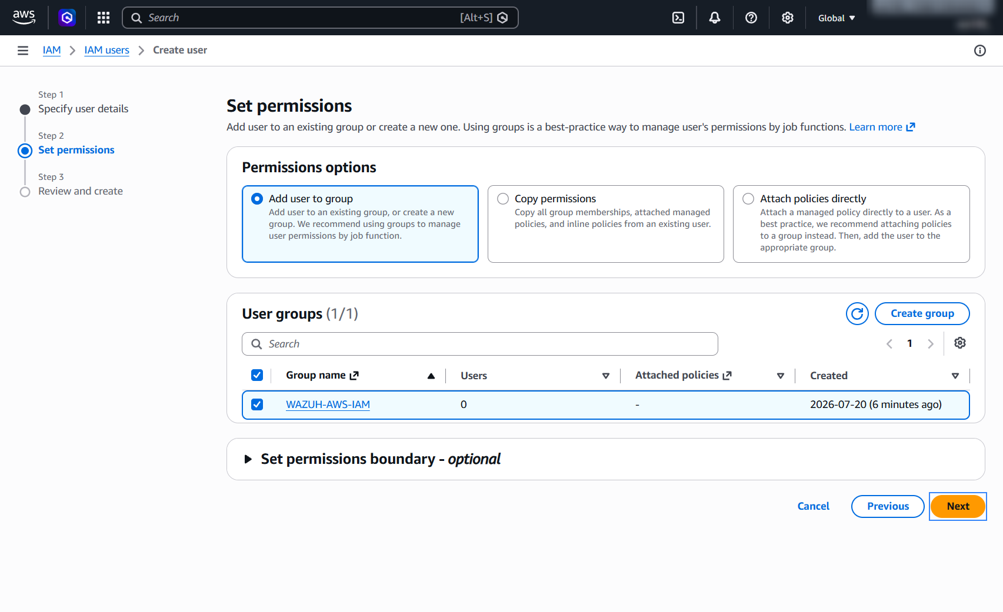Sort by Group name ascending arrow
Image resolution: width=1003 pixels, height=612 pixels.
click(431, 376)
